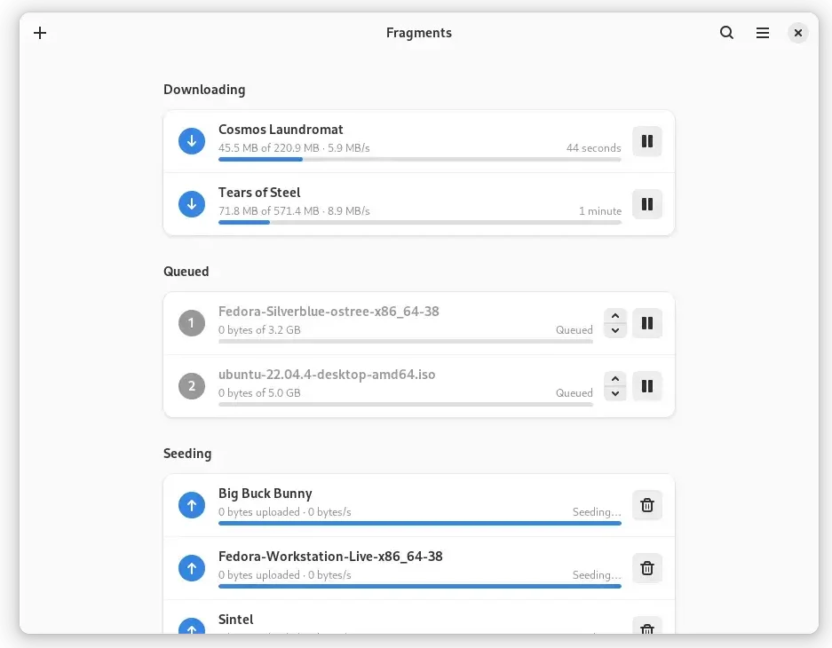Click the Fedora-Silverblue empty progress bar
This screenshot has width=832, height=648.
pyautogui.click(x=406, y=341)
